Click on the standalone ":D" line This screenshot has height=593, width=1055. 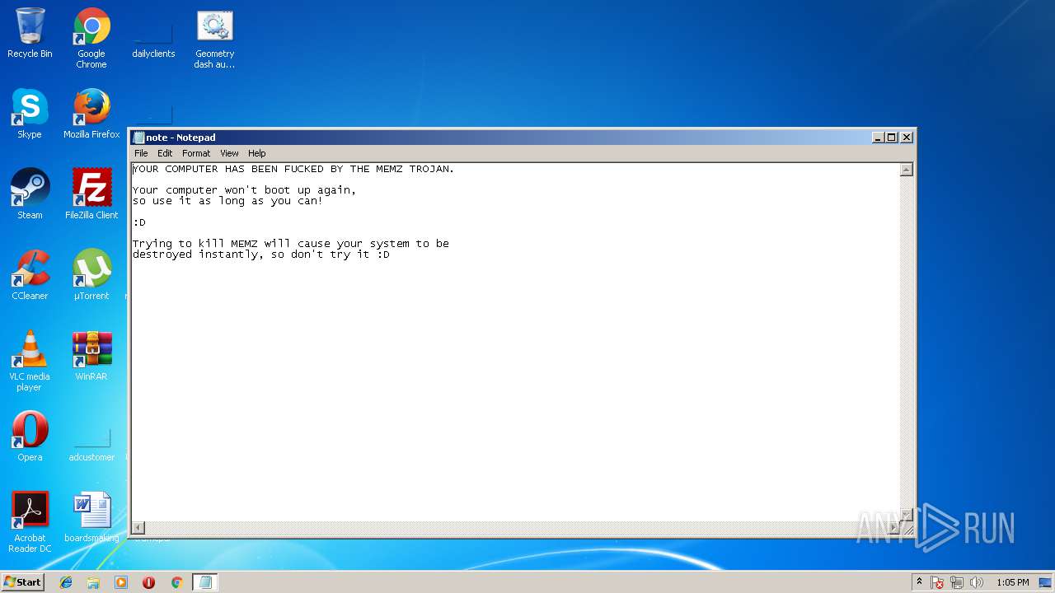pyautogui.click(x=139, y=222)
